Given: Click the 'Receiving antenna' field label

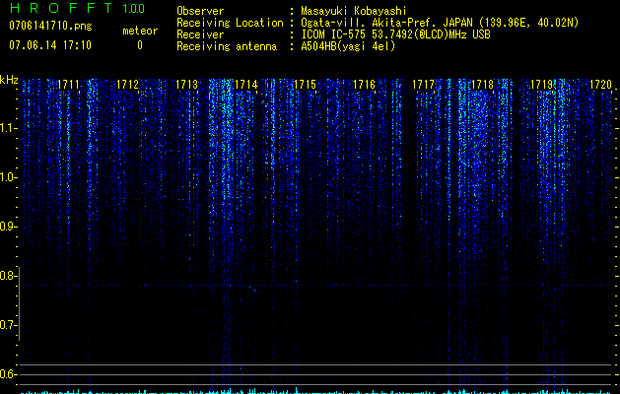Looking at the screenshot, I should tap(227, 46).
